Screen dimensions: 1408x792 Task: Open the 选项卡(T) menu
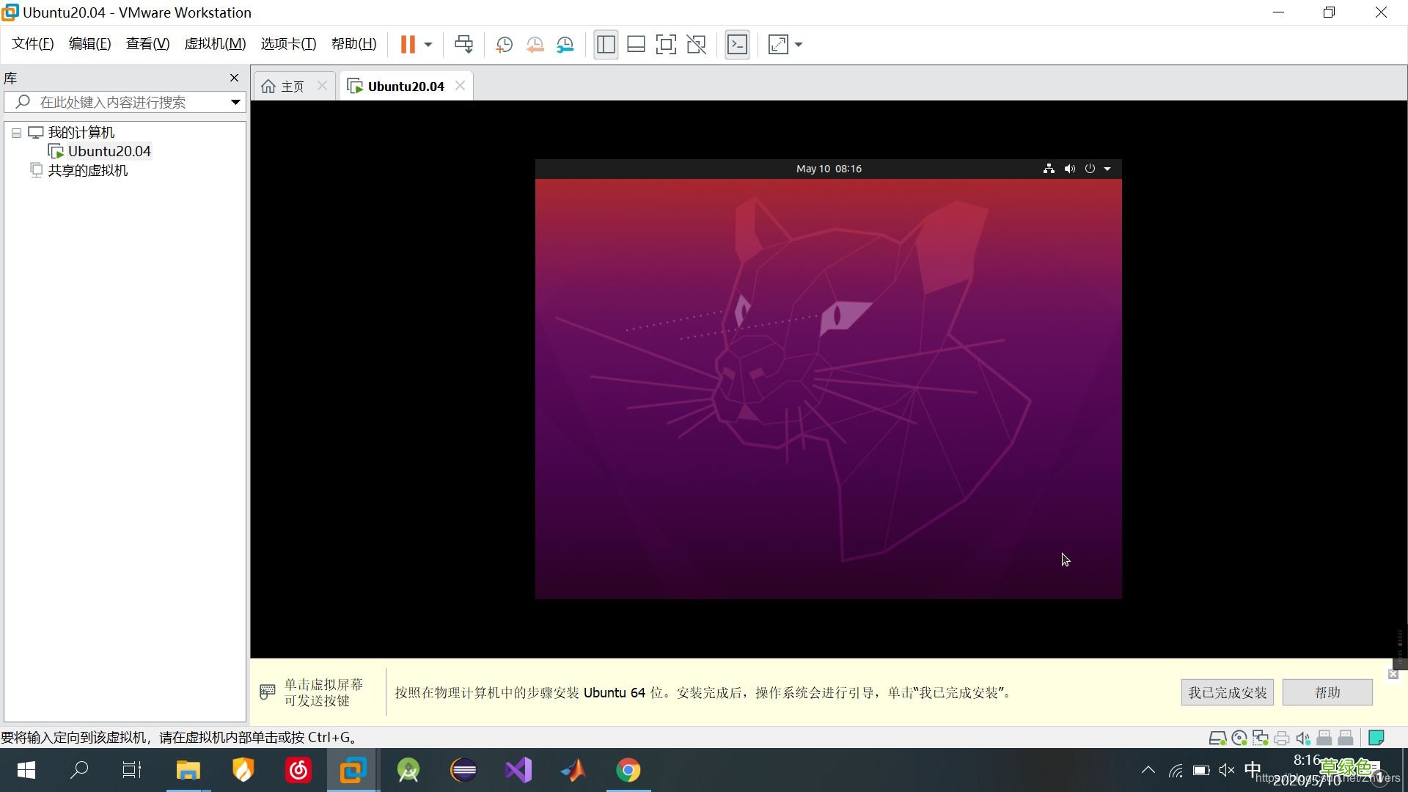tap(288, 44)
